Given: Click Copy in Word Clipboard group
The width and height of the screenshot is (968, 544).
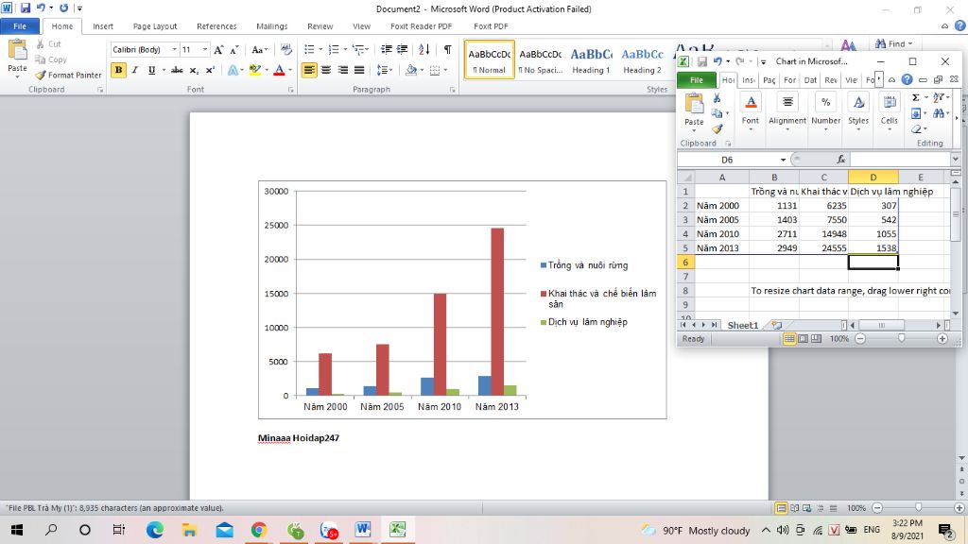Looking at the screenshot, I should pos(51,59).
